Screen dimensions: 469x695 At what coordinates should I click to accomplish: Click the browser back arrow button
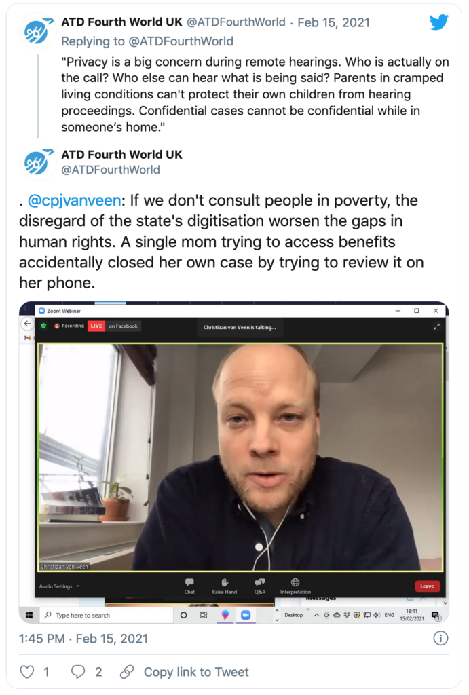27,324
